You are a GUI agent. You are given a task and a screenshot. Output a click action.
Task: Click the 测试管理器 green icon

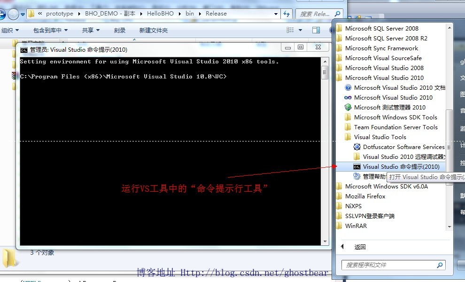348,108
